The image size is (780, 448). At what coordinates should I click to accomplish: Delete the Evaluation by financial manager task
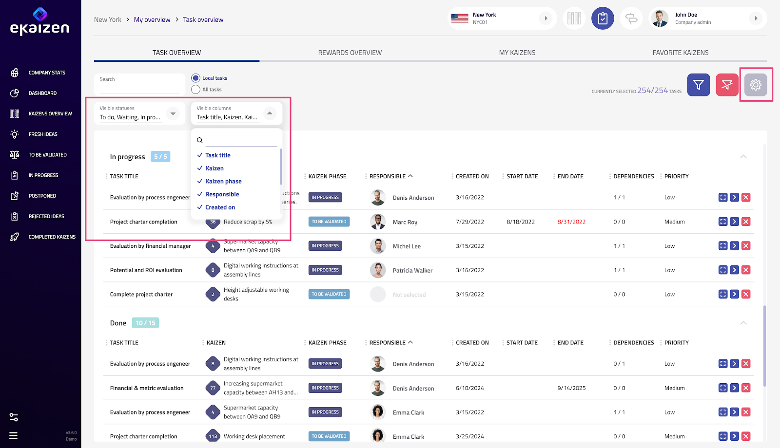(x=746, y=246)
